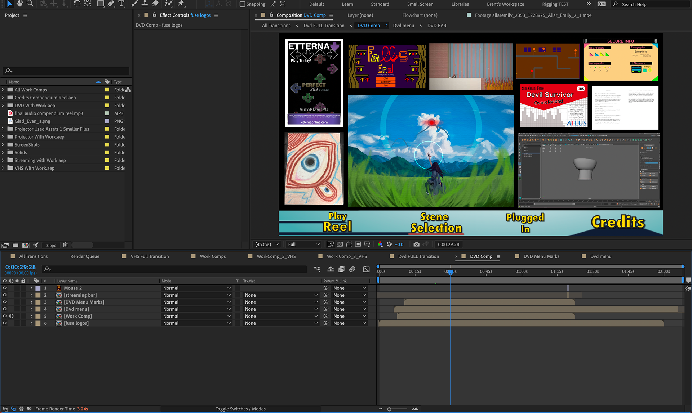Screen dimensions: 692x413
Task: Click the Composition Mini-Flowchart icon
Action: [x=317, y=269]
